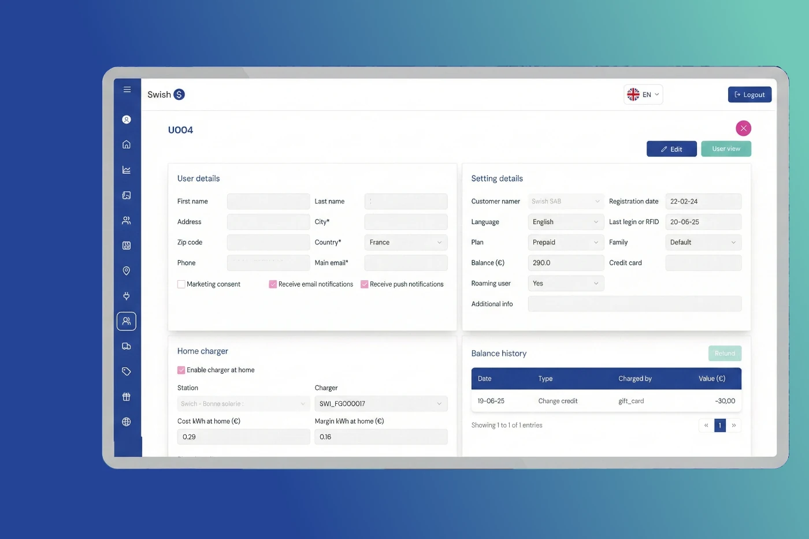Open the price tag icon in sidebar
The image size is (809, 539).
point(127,371)
